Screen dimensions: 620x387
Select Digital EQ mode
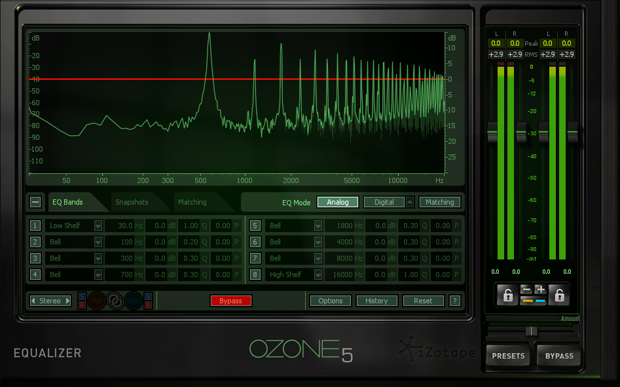(384, 202)
